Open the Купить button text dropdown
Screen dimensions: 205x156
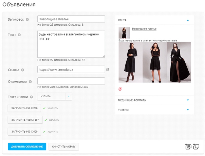(55, 96)
